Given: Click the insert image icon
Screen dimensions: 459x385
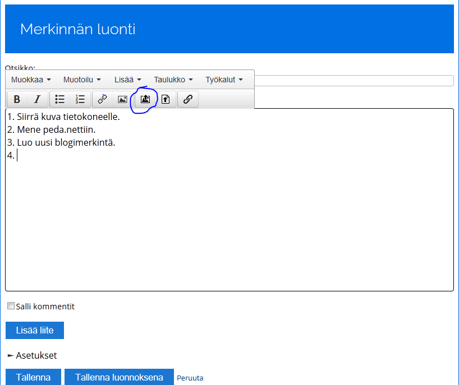Looking at the screenshot, I should [122, 99].
